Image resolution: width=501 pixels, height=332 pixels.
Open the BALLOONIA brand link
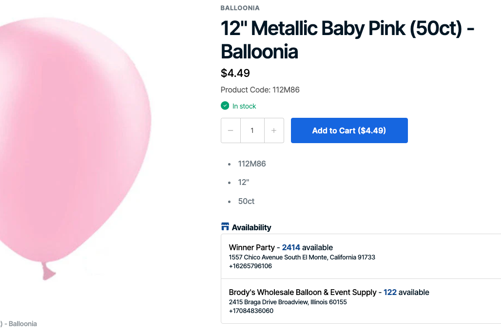pyautogui.click(x=240, y=8)
